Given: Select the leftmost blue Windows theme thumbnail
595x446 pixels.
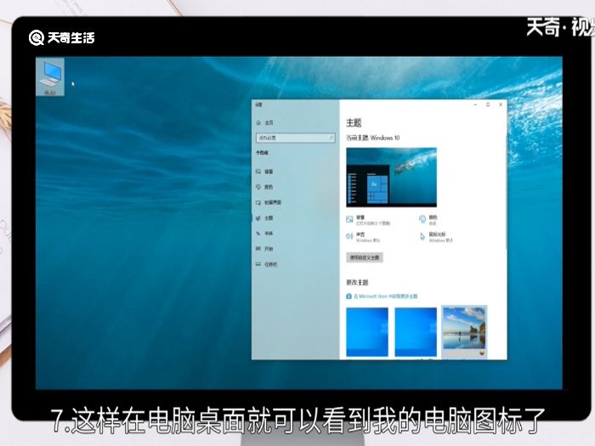Looking at the screenshot, I should pyautogui.click(x=367, y=332).
